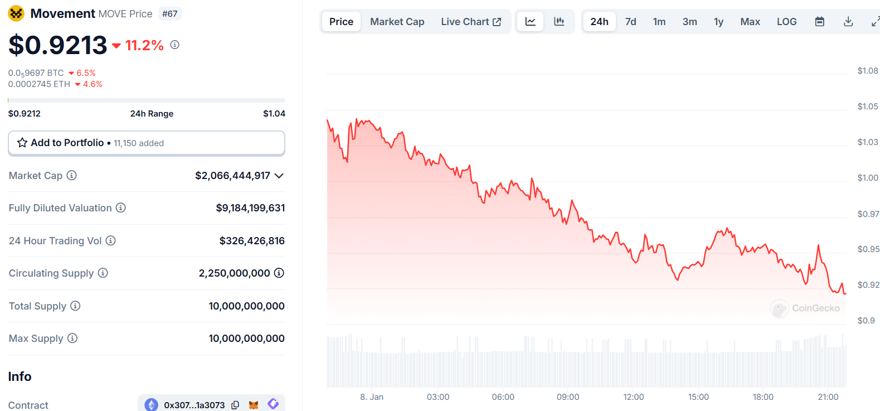This screenshot has width=880, height=411.
Task: Click the $0.9213 price text
Action: click(57, 45)
